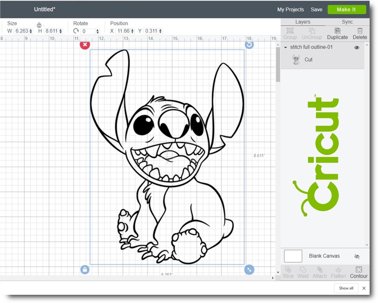Toggle the size aspect ratio lock icon
The height and width of the screenshot is (303, 378).
click(39, 25)
